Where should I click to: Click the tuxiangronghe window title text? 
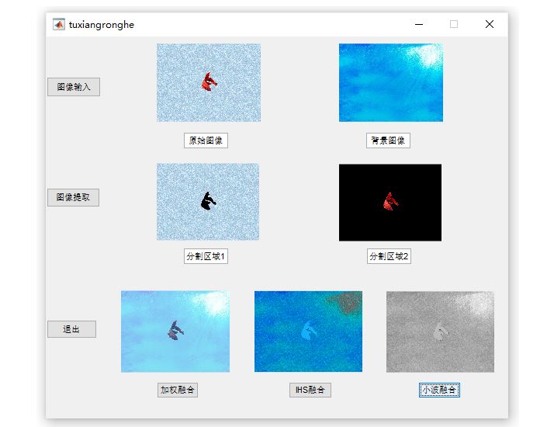pos(102,25)
